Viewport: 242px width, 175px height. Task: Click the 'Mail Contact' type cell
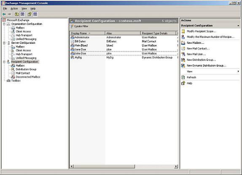pos(149,41)
